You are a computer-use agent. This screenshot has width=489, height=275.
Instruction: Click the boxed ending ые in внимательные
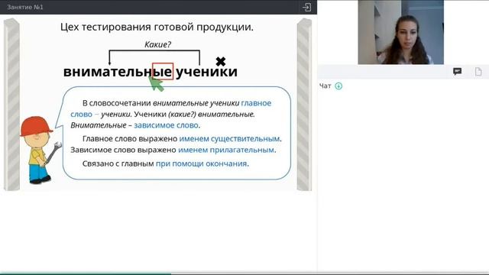coord(163,71)
